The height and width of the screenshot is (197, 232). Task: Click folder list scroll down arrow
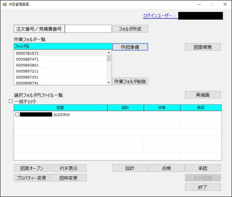click(109, 82)
